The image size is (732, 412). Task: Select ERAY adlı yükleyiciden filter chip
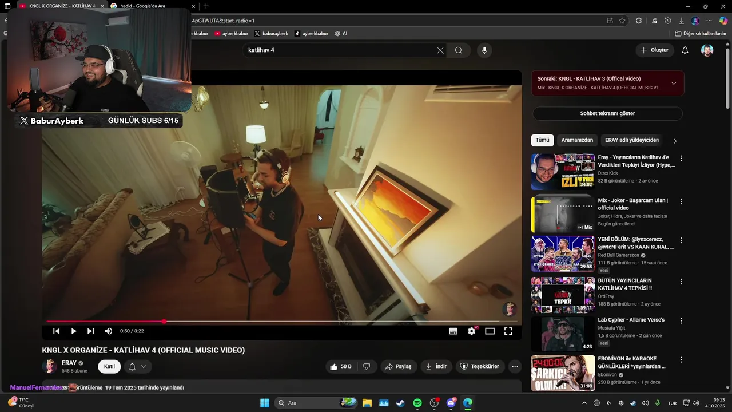tap(632, 140)
